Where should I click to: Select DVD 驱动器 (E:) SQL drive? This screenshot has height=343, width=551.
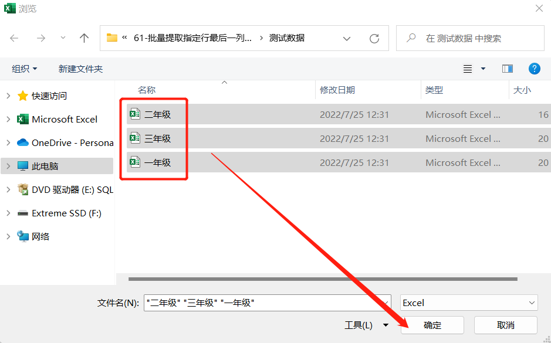click(x=72, y=190)
